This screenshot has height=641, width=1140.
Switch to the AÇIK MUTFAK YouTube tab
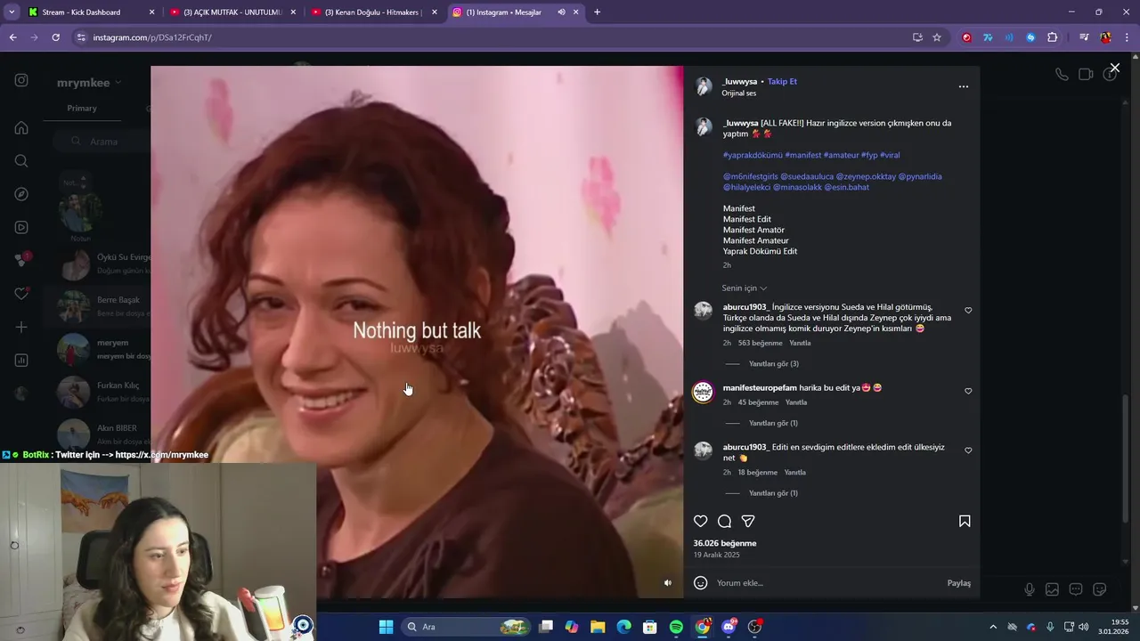tap(232, 12)
